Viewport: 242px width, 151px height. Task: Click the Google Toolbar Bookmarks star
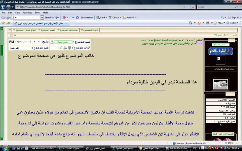[x=78, y=18]
